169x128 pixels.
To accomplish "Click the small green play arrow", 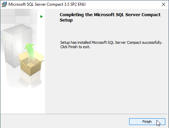I will coord(42,17).
